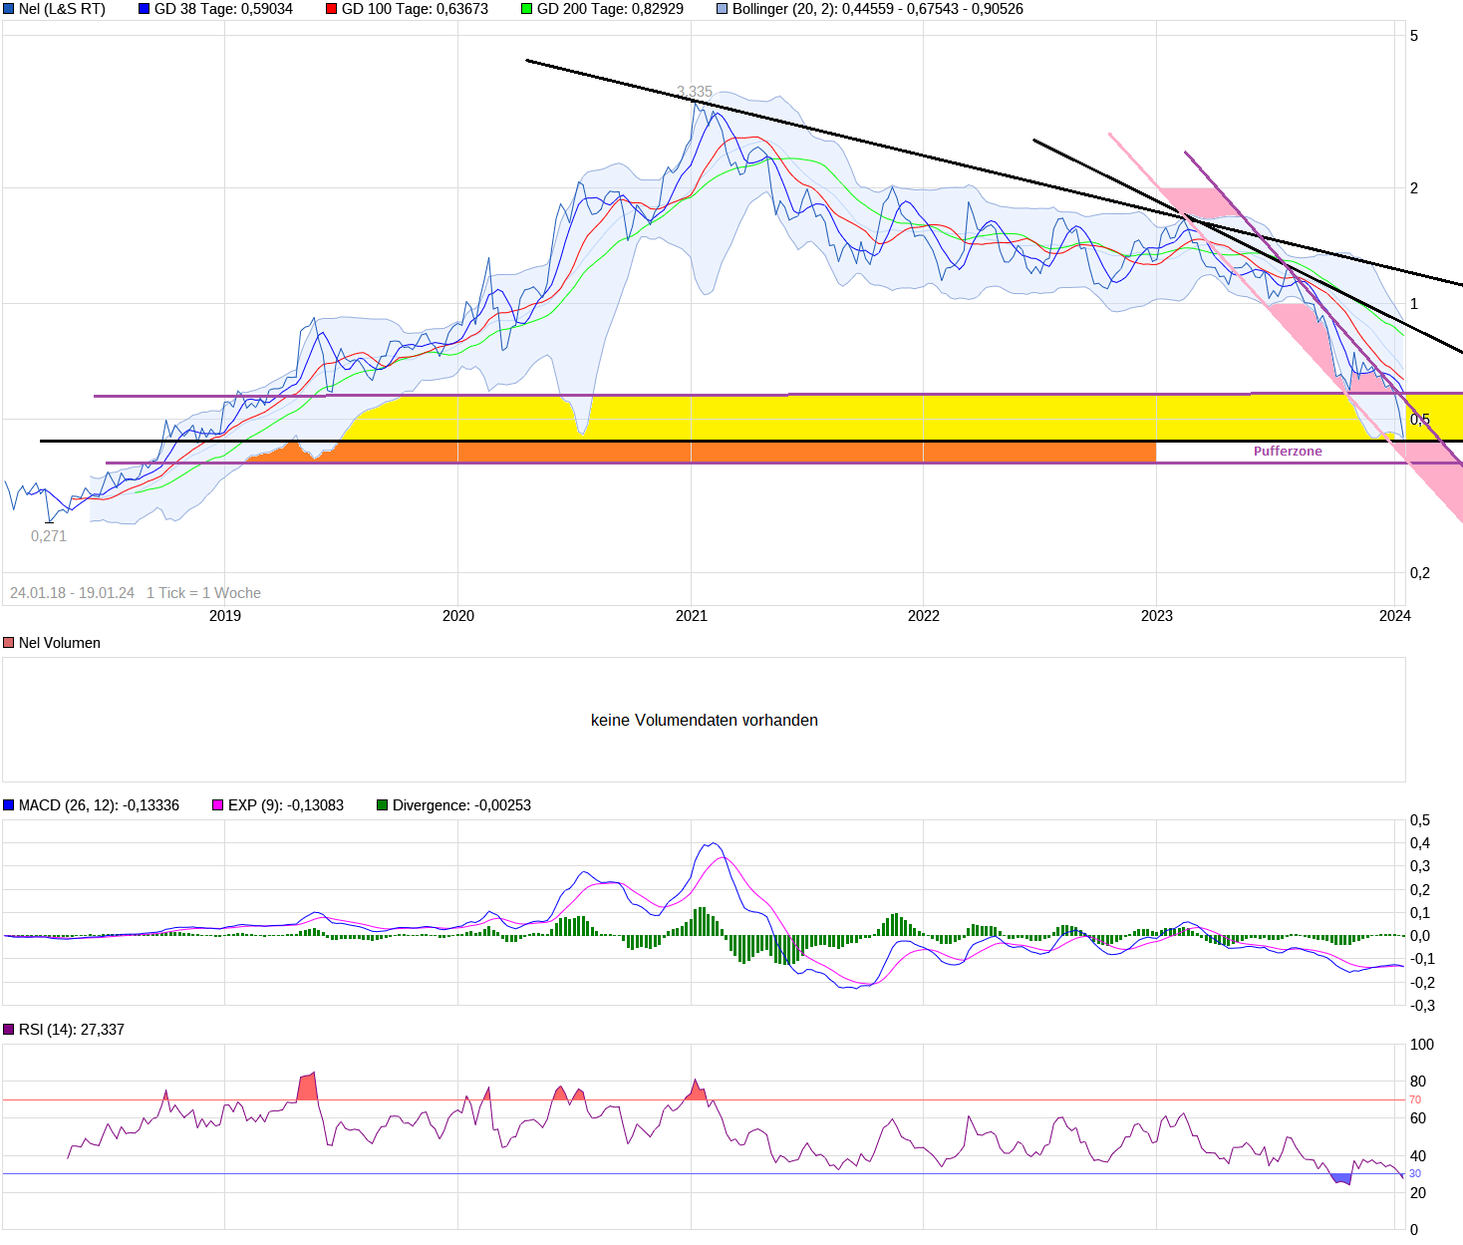Click the 40 value on RSI axis
1463x1245 pixels.
coord(1418,1156)
